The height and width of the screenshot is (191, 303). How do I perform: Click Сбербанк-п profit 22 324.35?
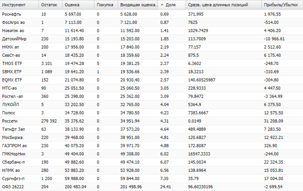coord(273,162)
